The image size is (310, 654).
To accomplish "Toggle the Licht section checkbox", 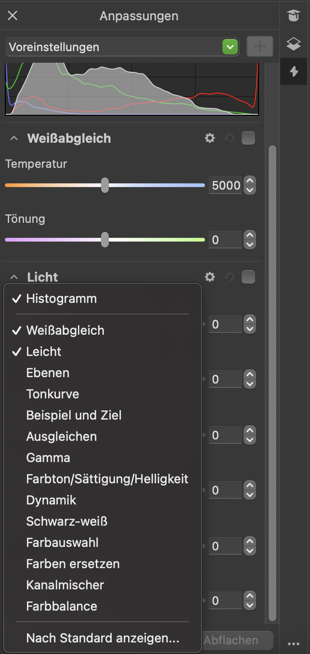I will click(248, 277).
